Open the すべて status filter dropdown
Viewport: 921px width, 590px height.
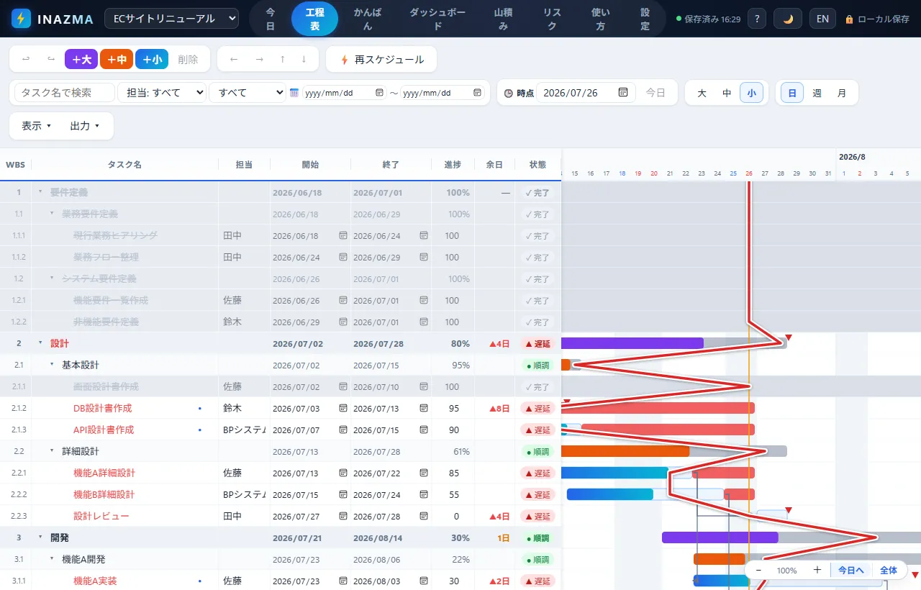[x=247, y=93]
